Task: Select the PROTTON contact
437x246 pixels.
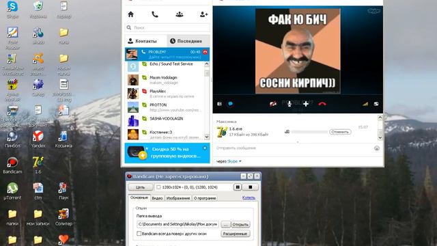Action: pos(165,107)
